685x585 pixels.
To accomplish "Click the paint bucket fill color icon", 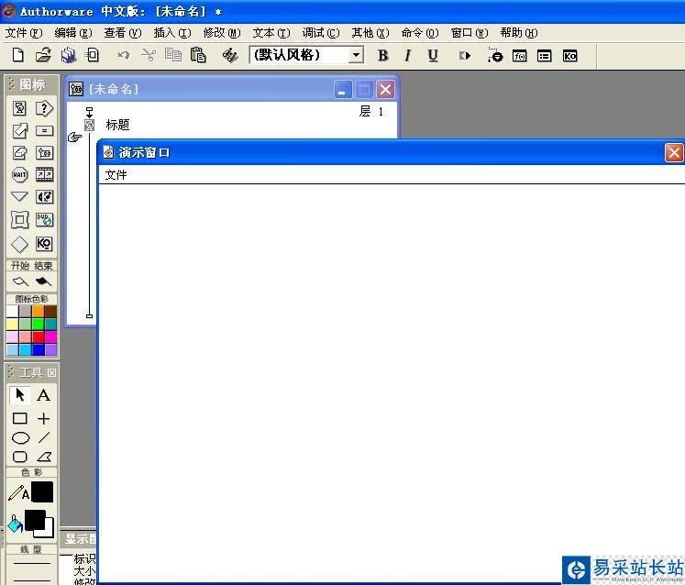I will pos(16,524).
